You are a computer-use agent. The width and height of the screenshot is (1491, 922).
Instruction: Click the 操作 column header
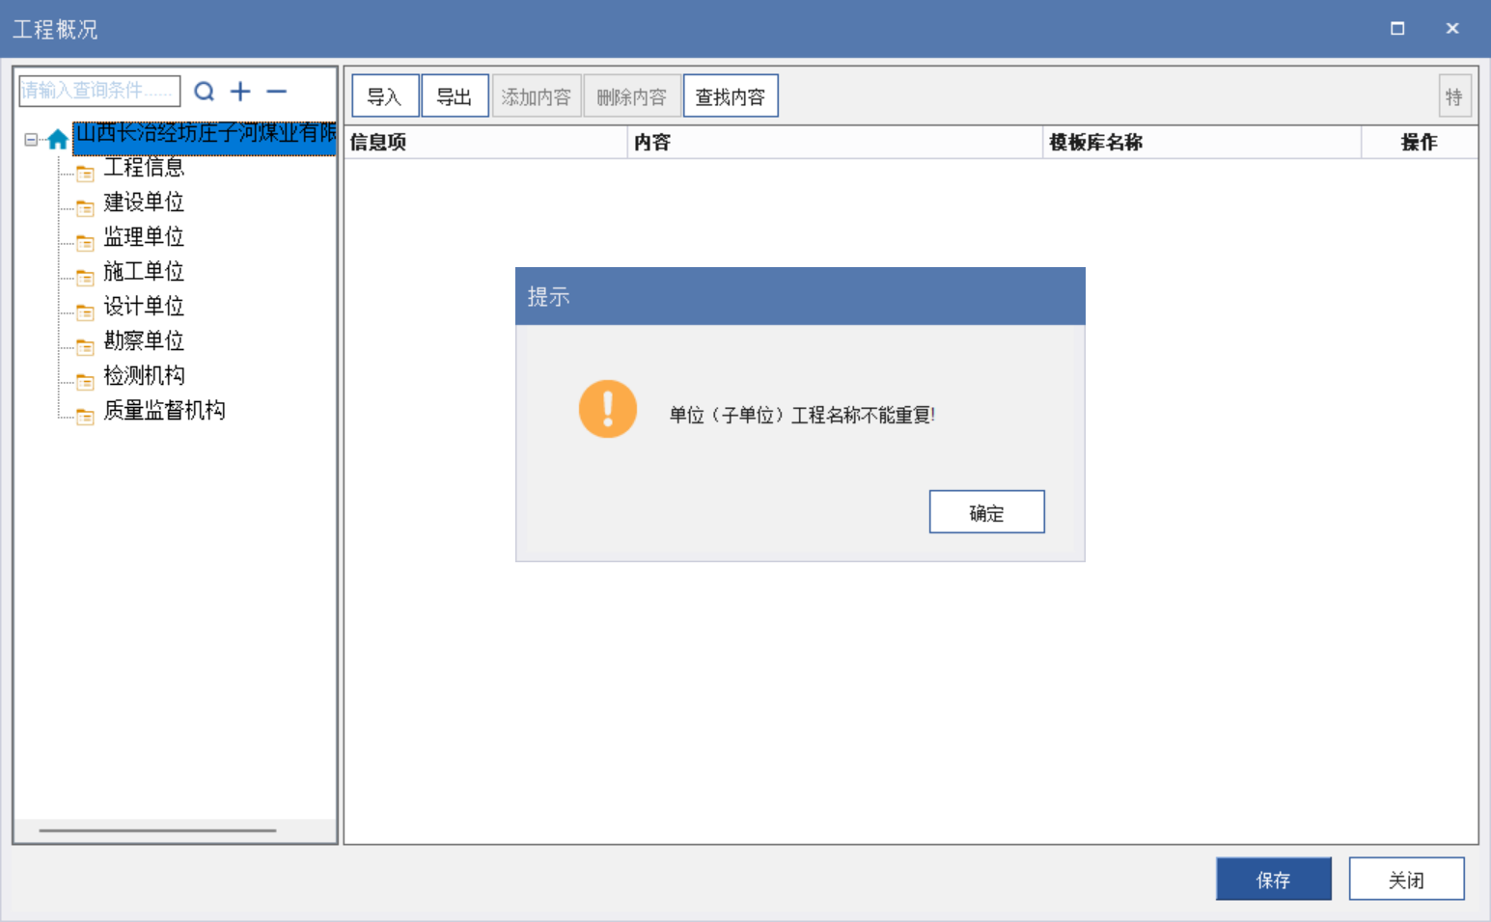1420,143
